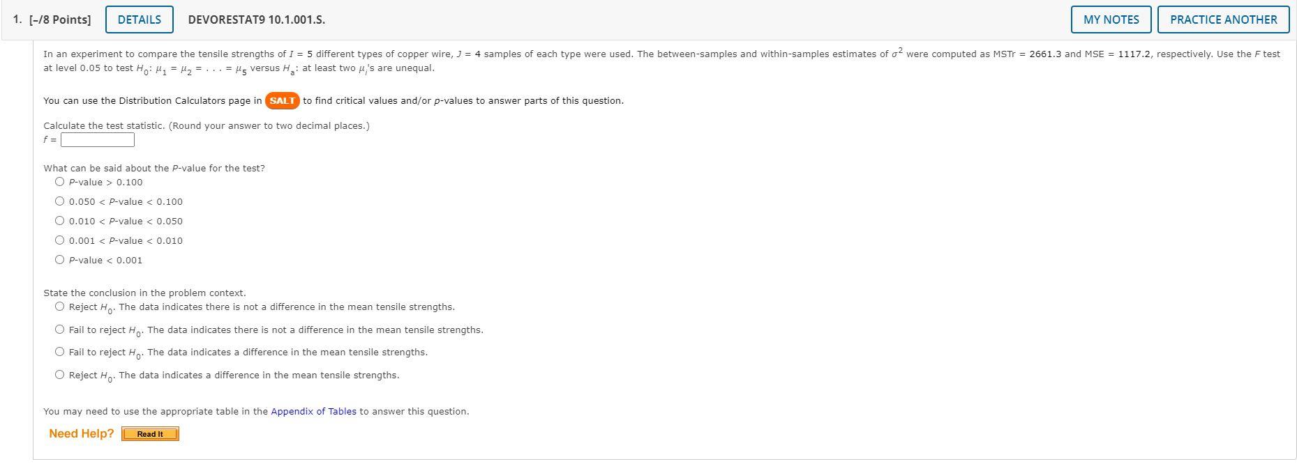Click PRACTICE ANOTHER to get new version
The height and width of the screenshot is (464, 1297).
1224,20
